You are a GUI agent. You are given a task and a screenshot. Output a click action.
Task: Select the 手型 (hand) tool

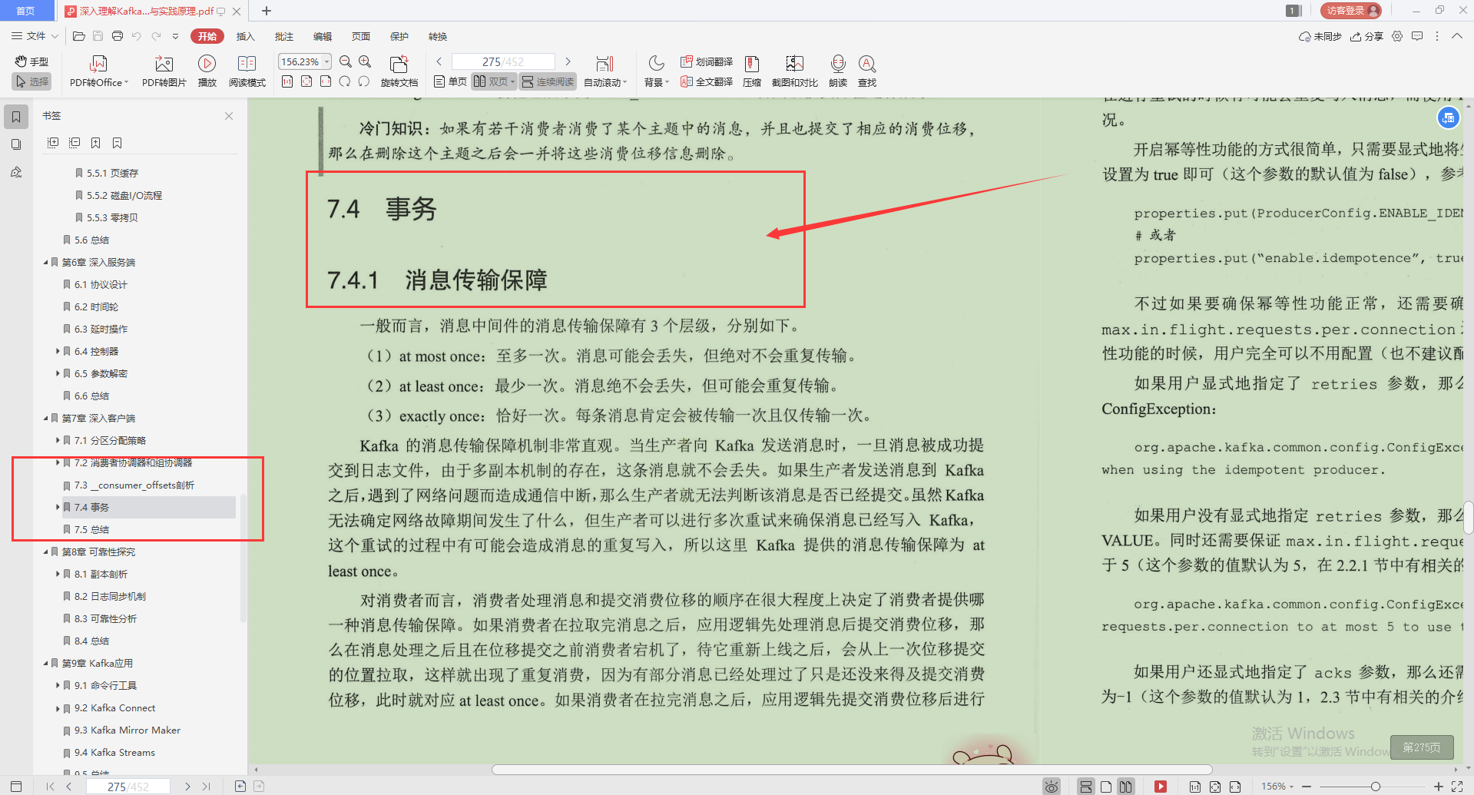coord(33,61)
